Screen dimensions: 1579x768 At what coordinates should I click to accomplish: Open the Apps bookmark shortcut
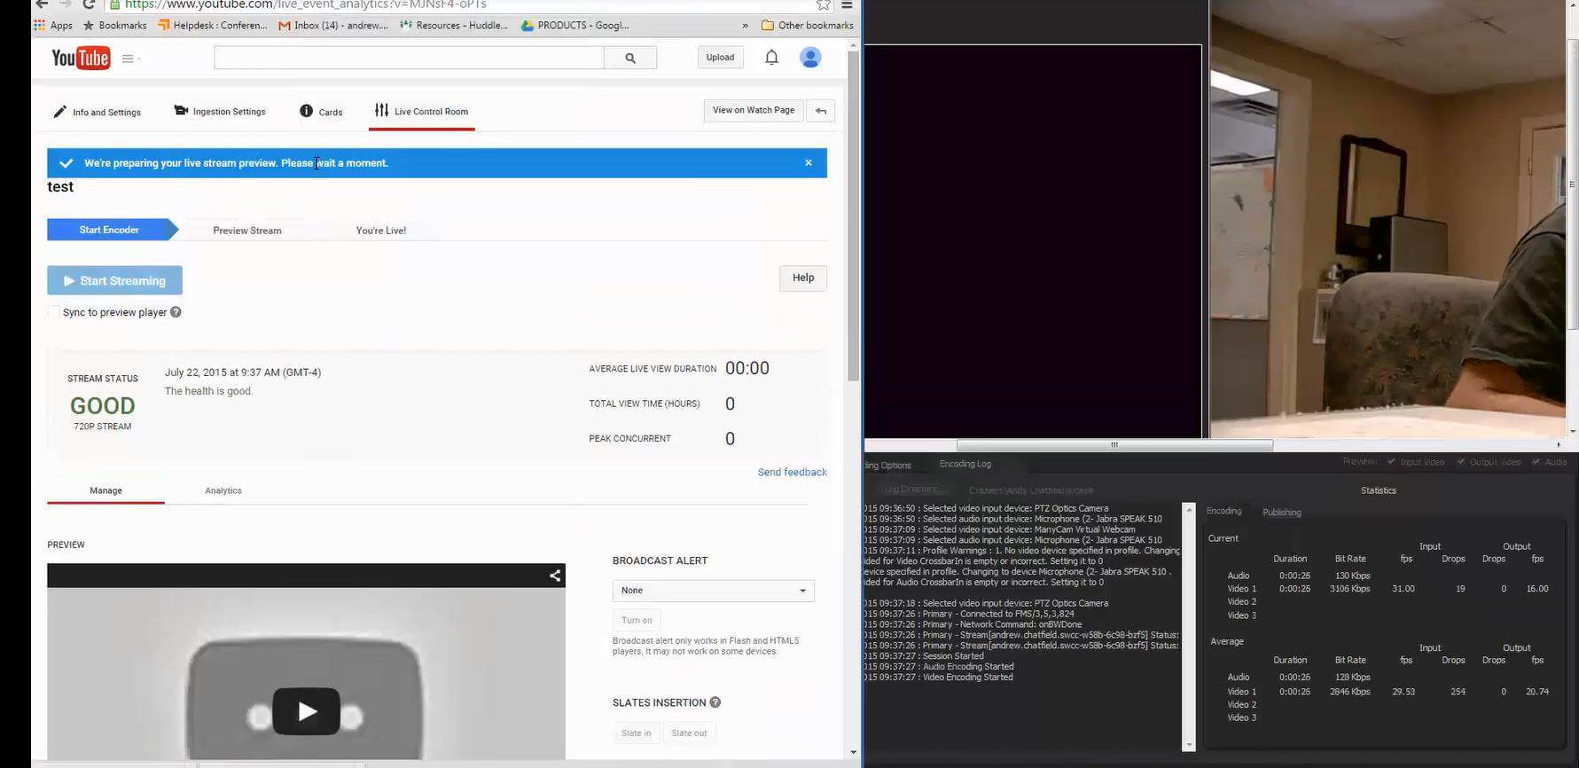pos(53,26)
